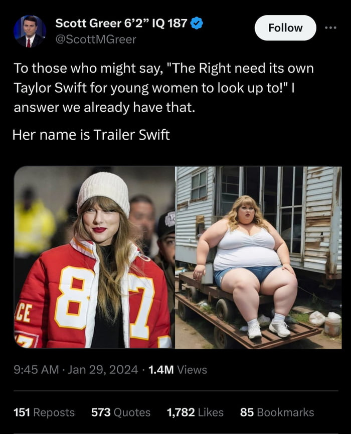Show the 573 Quotes list

(121, 412)
